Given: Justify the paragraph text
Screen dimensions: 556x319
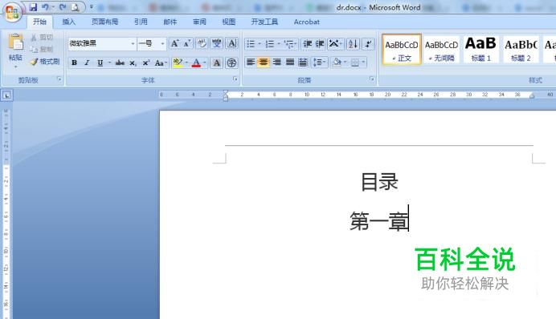Looking at the screenshot, I should 290,63.
